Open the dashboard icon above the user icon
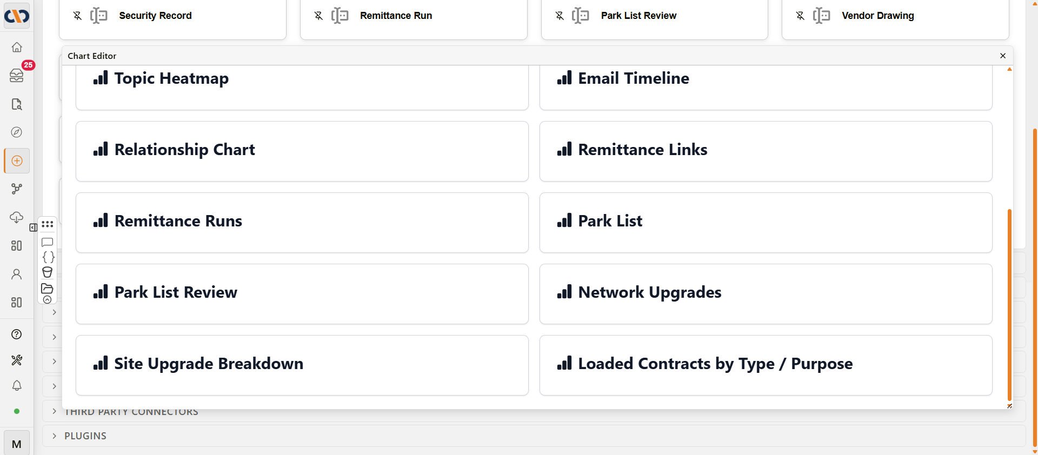Screen dimensions: 1038x455 17,246
